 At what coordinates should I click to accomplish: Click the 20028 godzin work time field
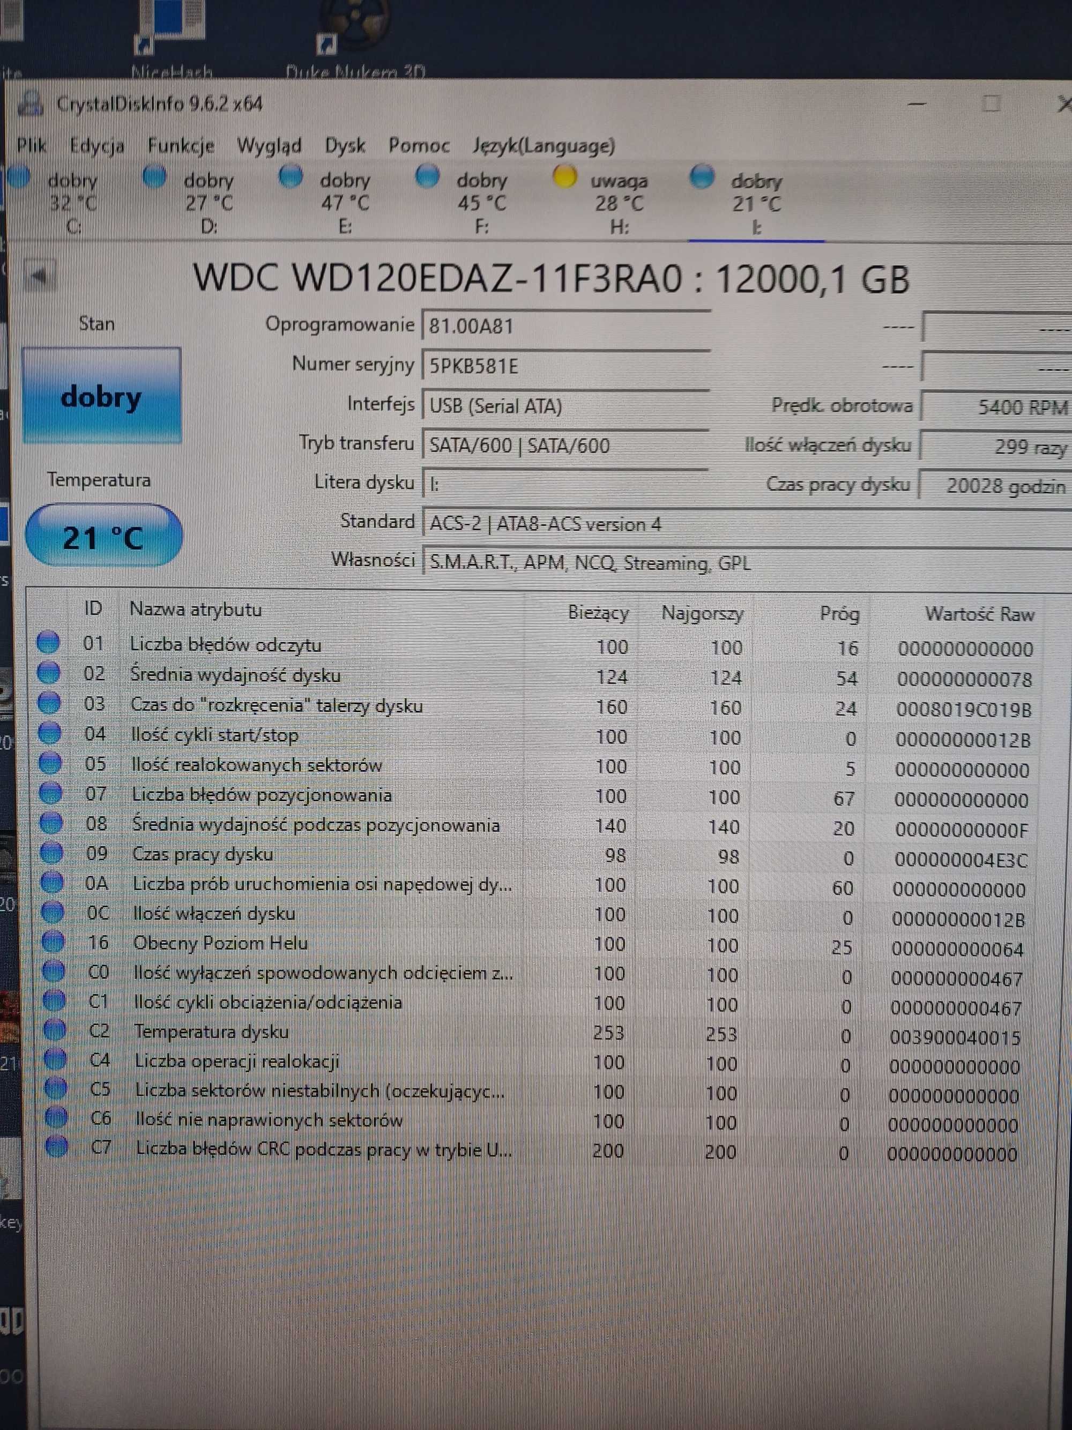pyautogui.click(x=995, y=485)
